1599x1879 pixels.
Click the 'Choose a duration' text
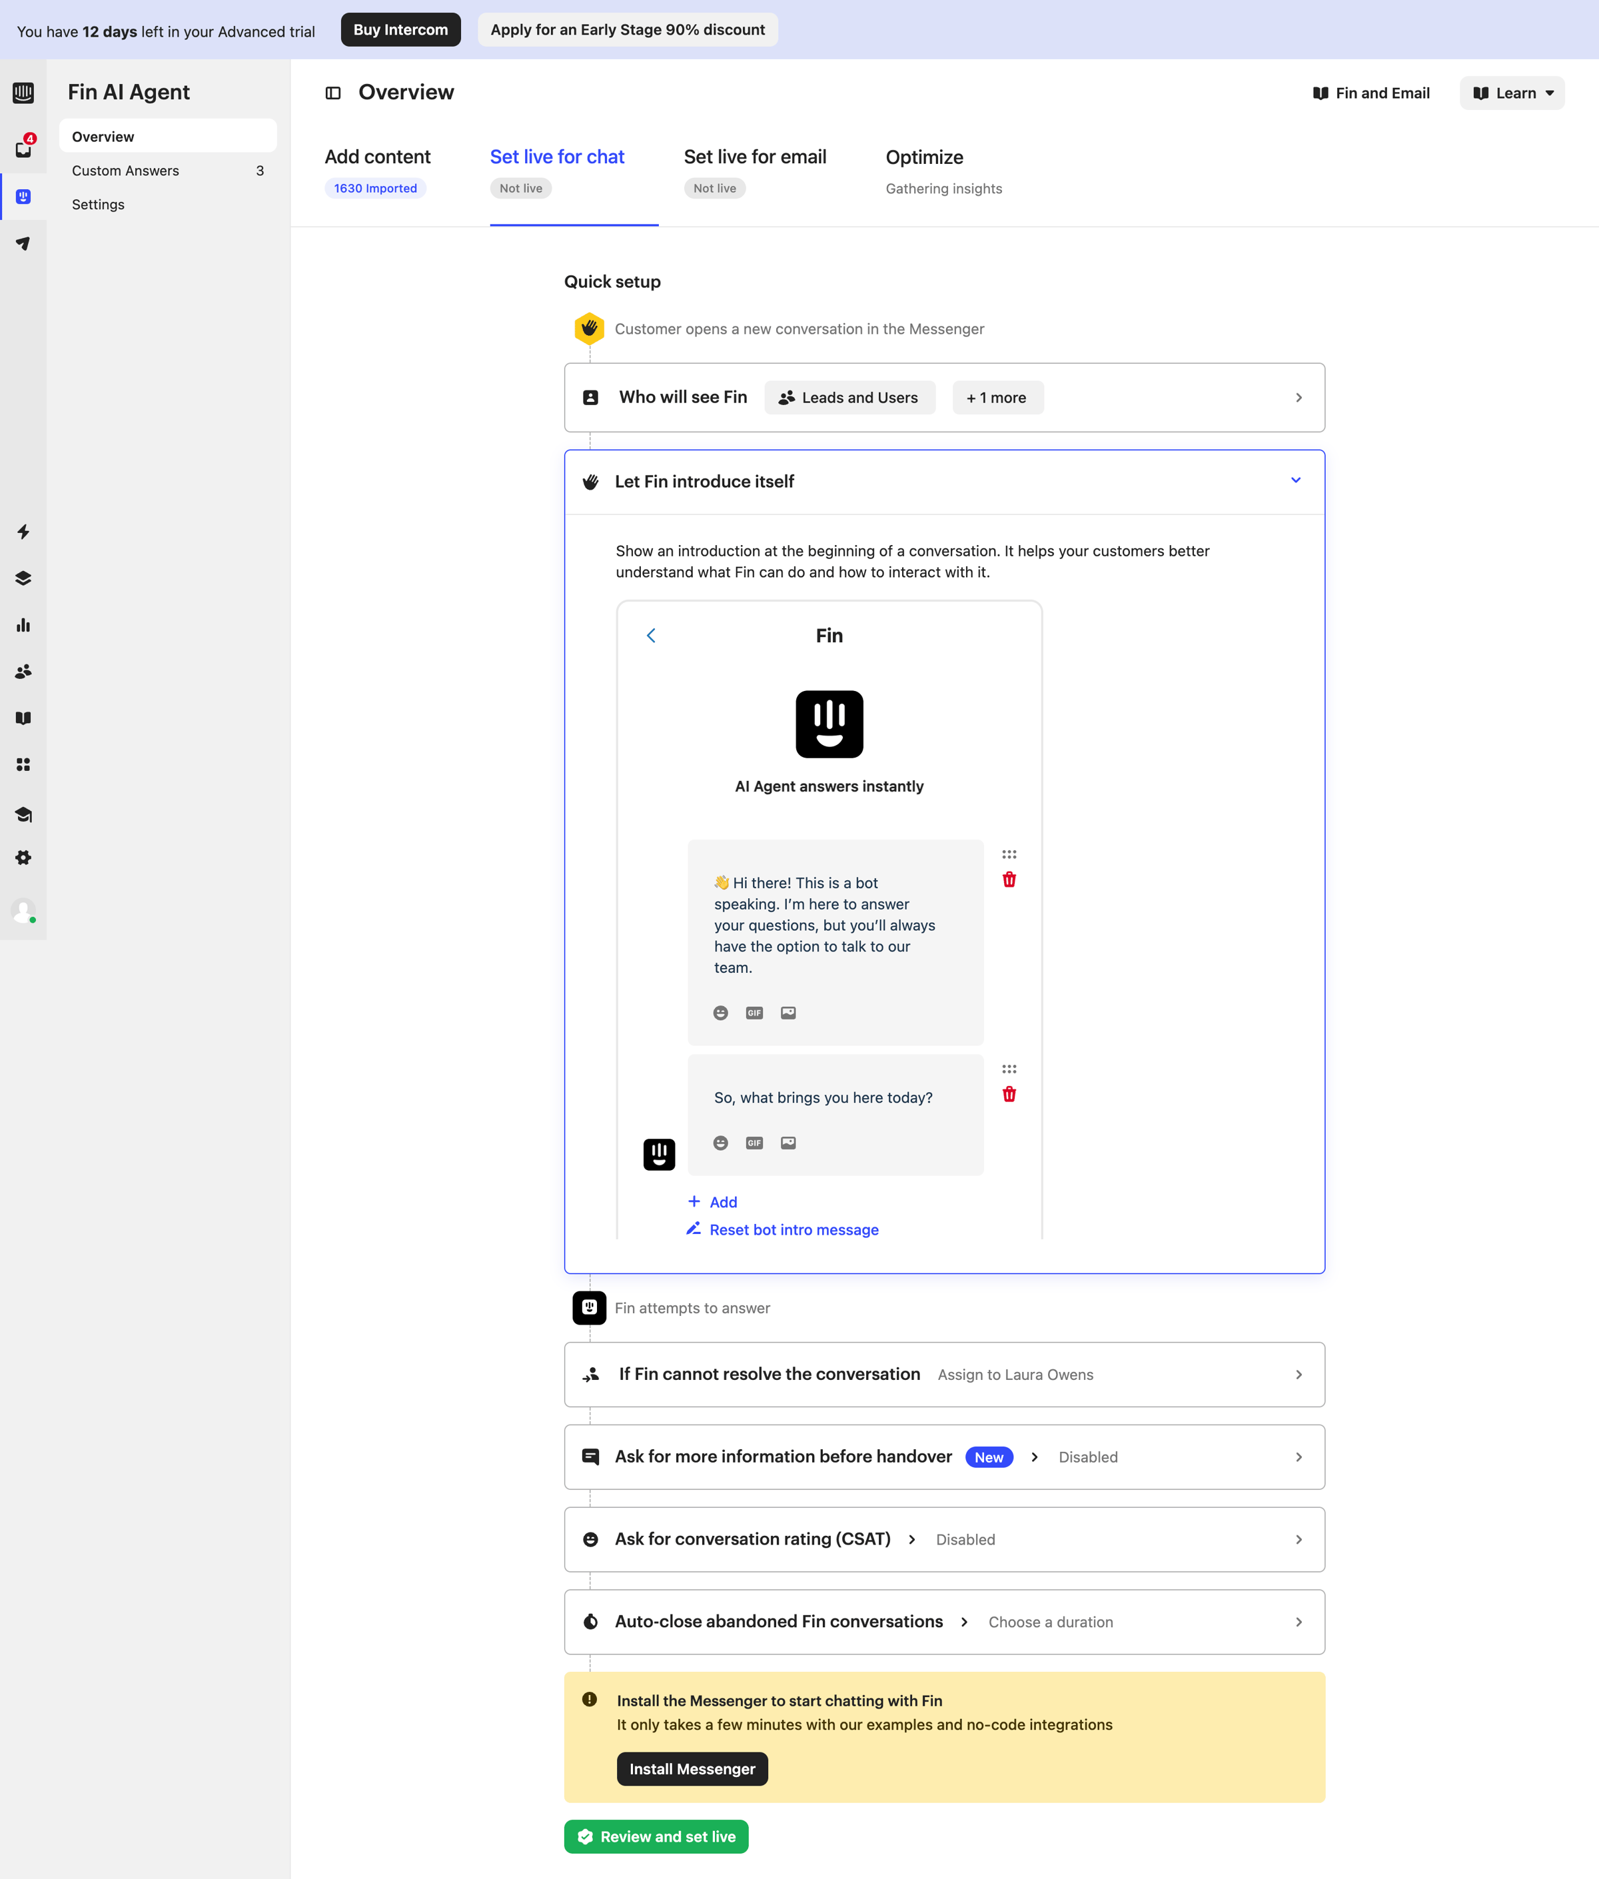[1051, 1622]
